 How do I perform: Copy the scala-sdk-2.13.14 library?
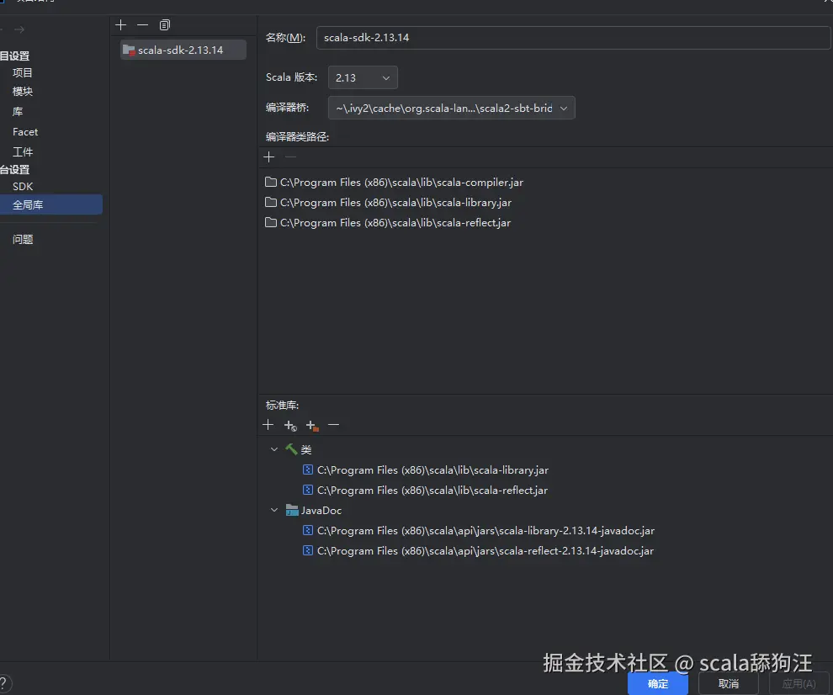(164, 25)
